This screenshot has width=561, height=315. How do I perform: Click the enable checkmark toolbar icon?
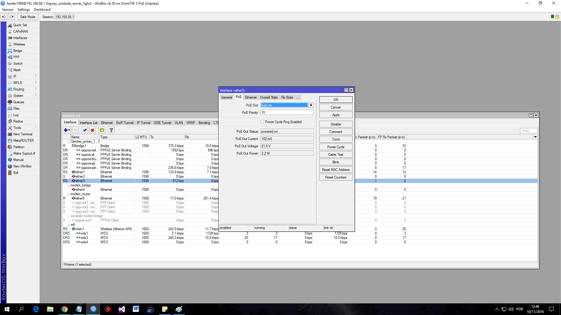[85, 130]
